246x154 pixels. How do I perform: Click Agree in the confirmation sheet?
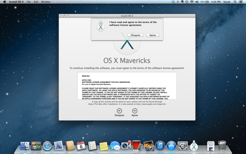(152, 35)
